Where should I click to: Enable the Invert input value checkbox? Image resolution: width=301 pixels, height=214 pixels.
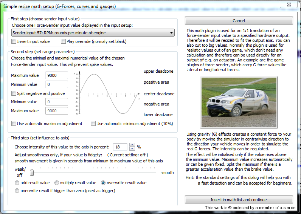pos(14,41)
